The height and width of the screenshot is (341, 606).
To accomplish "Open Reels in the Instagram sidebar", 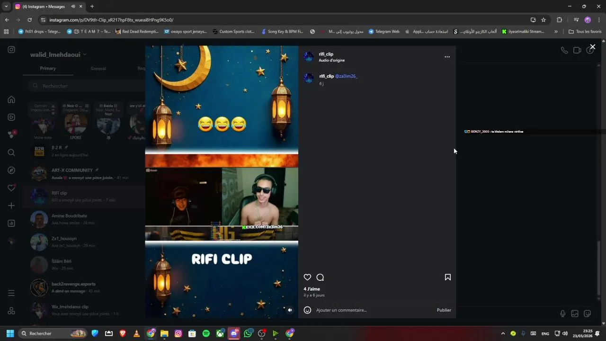I will 11,117.
